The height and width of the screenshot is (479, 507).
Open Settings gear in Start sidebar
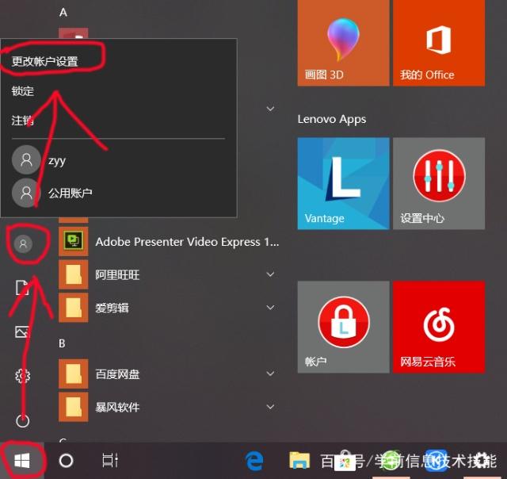click(23, 376)
